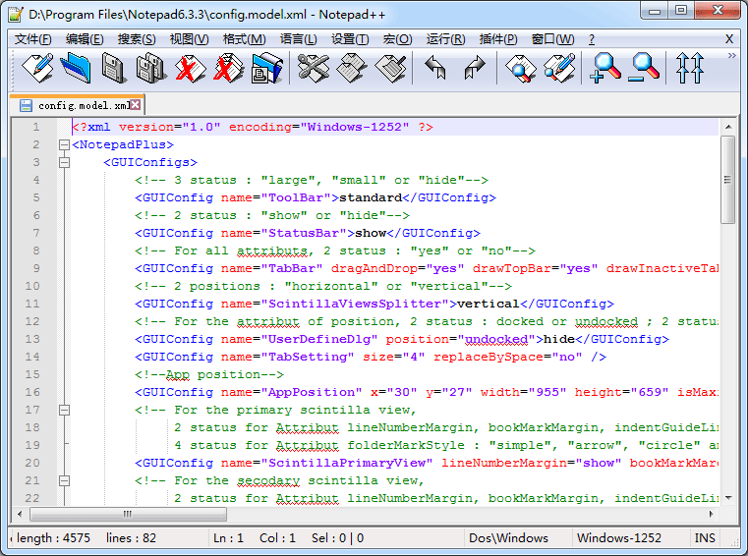The width and height of the screenshot is (748, 556).
Task: Collapse the NotepadPlus fold on line 2
Action: 65,144
